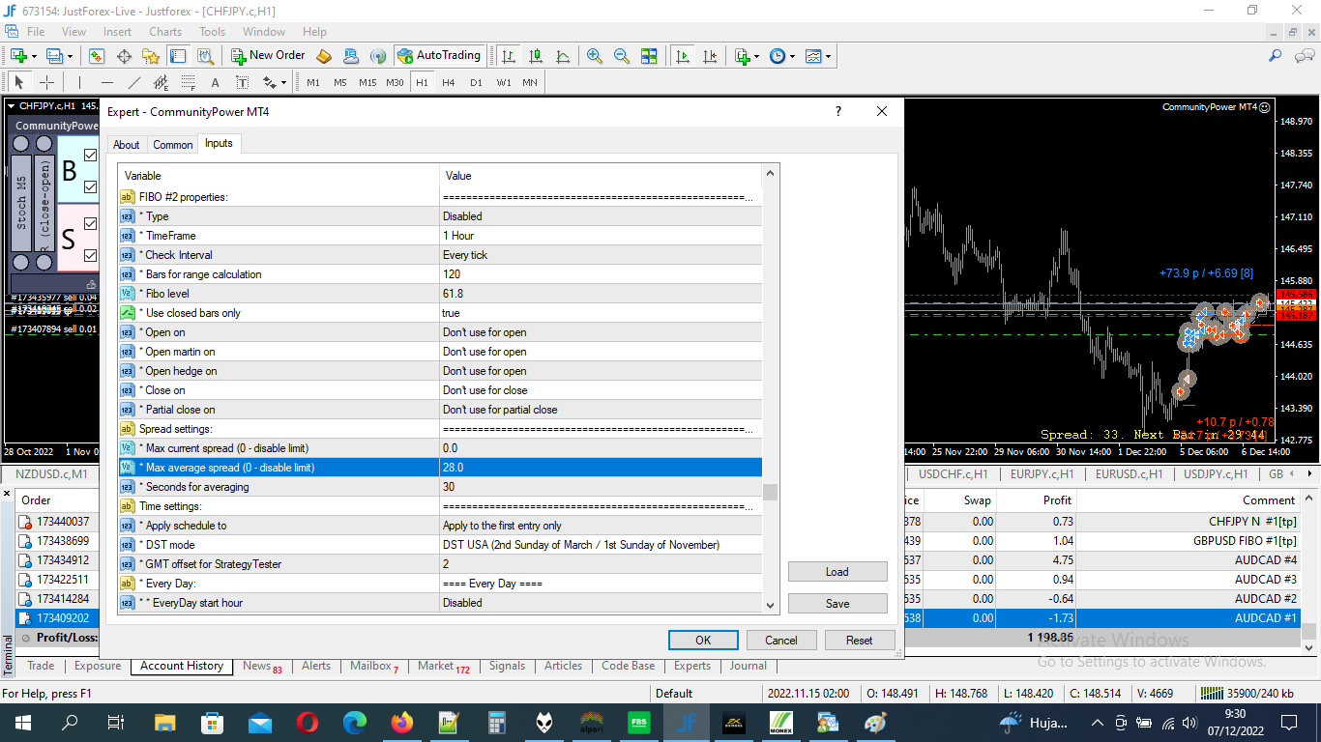This screenshot has width=1321, height=742.
Task: Switch to the Common tab
Action: 173,145
